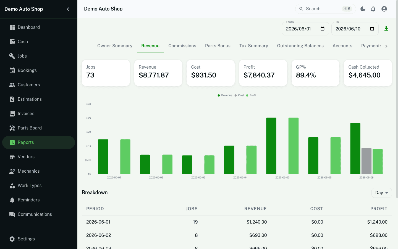
Task: Click the Invoices receipt icon
Action: click(12, 114)
